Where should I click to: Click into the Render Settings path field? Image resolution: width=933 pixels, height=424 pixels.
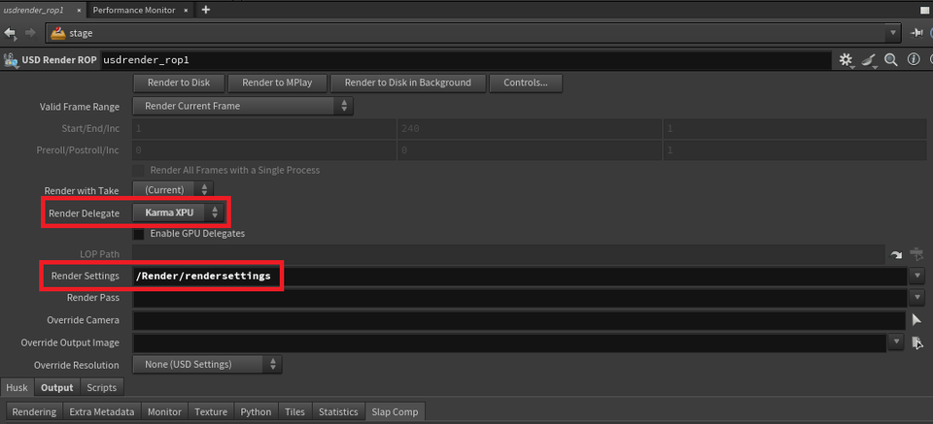tap(515, 277)
